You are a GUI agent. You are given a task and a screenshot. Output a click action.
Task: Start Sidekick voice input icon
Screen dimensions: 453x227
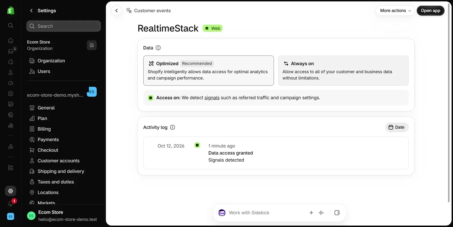coord(321,213)
